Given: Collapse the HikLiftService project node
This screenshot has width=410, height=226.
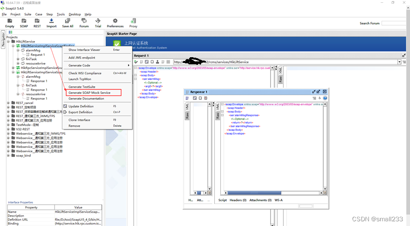Looking at the screenshot, I should click(9, 42).
